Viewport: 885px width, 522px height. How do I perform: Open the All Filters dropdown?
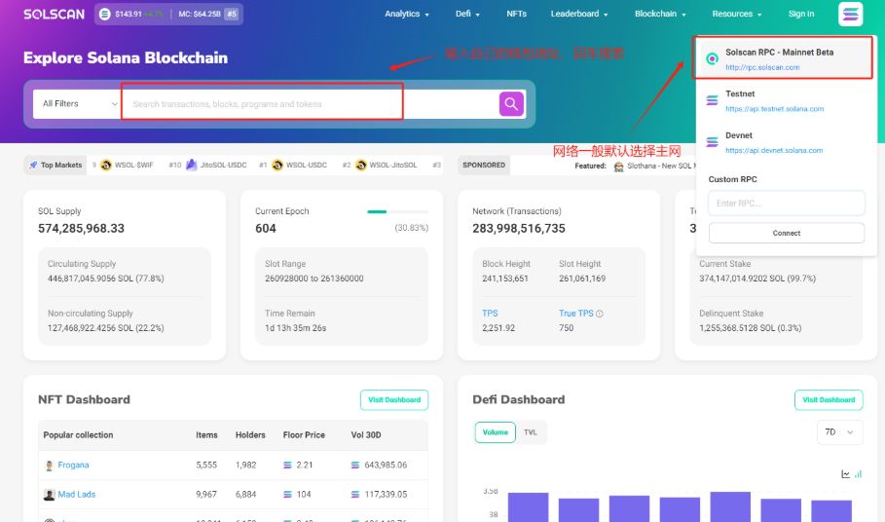coord(74,104)
